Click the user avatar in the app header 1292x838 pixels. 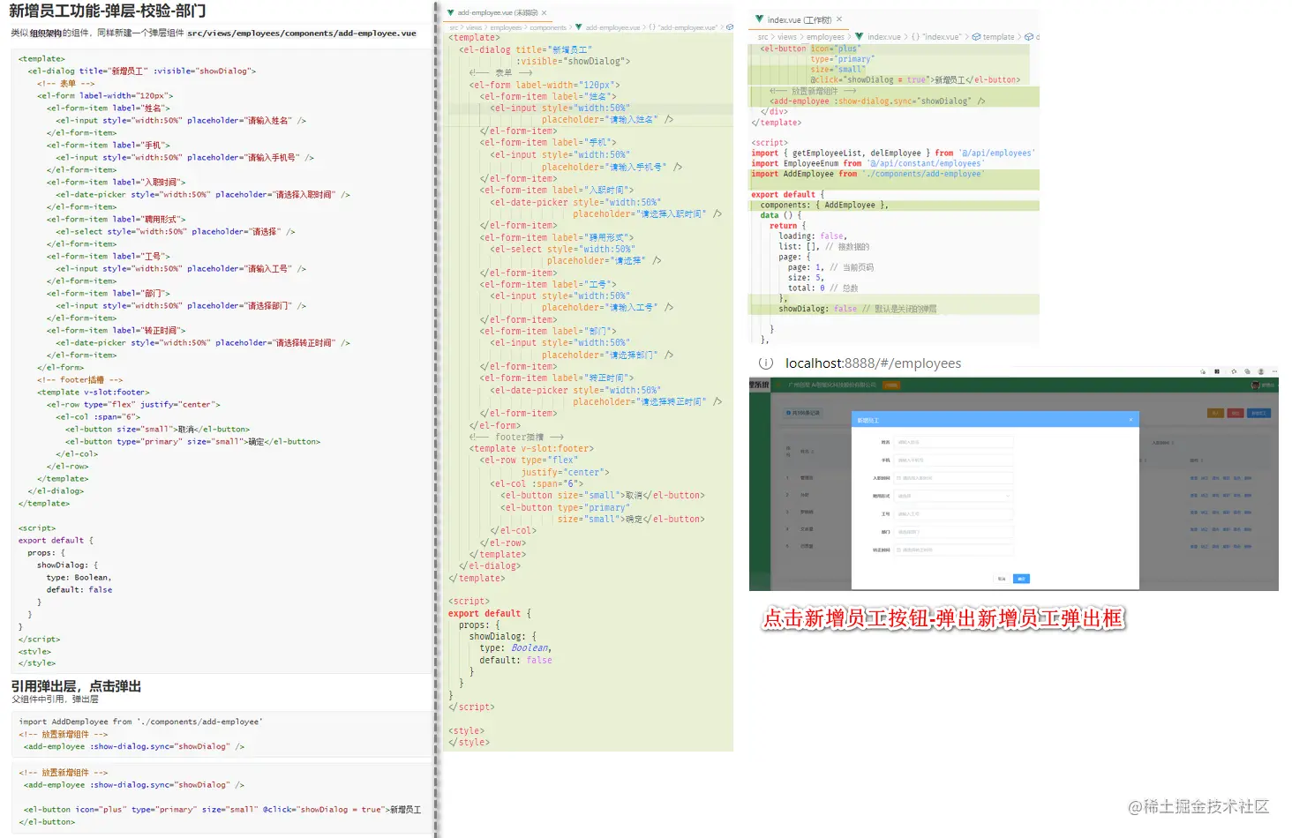[1255, 385]
